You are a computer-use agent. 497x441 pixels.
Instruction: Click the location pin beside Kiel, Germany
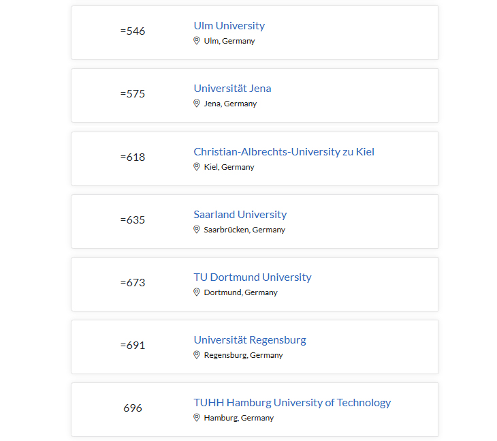pyautogui.click(x=197, y=167)
